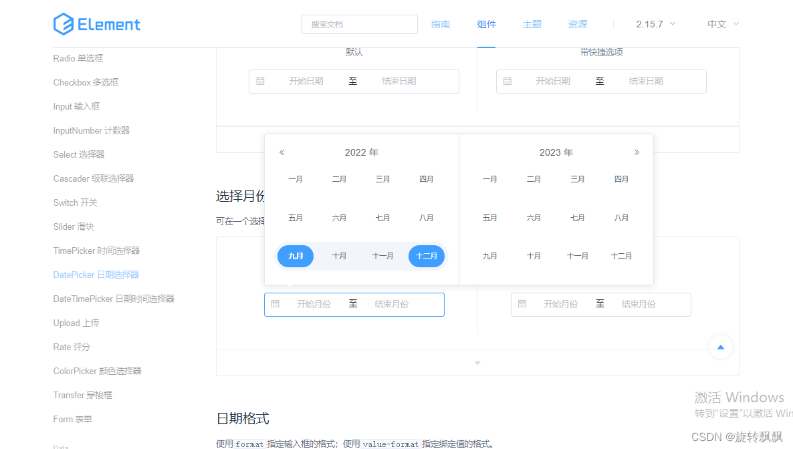The width and height of the screenshot is (793, 449).
Task: Open Slider 滑块 component page
Action: 75,227
